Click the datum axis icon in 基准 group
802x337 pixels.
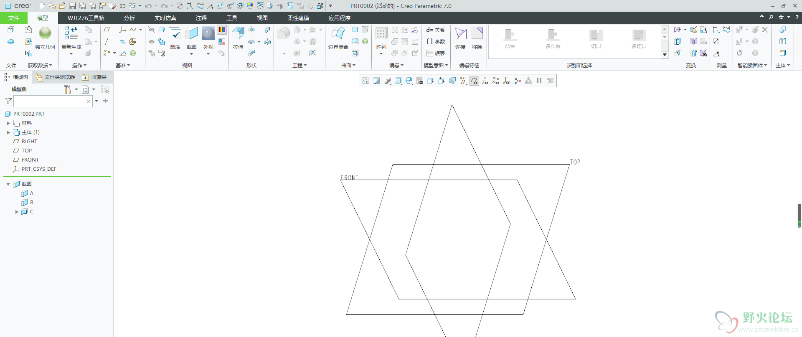107,41
